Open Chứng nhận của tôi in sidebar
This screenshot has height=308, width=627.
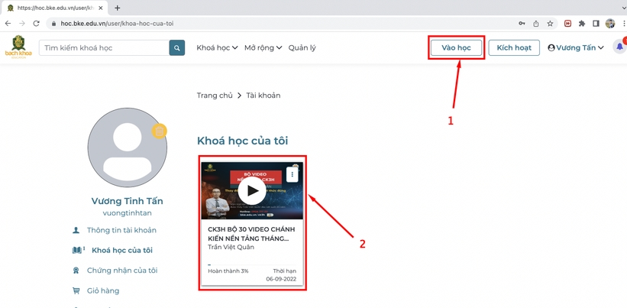(x=121, y=271)
